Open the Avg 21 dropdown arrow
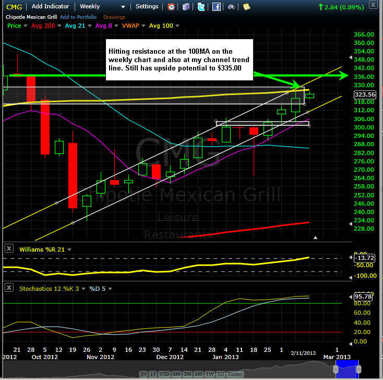This screenshot has width=383, height=380. (89, 26)
